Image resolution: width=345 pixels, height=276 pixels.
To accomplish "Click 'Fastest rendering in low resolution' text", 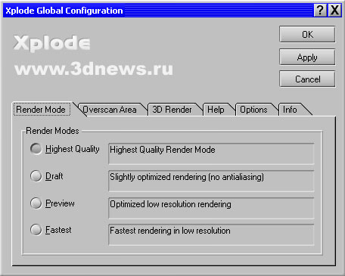I will click(170, 231).
